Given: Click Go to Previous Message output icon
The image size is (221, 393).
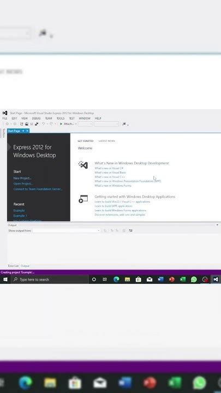Looking at the screenshot, I should (112, 230).
